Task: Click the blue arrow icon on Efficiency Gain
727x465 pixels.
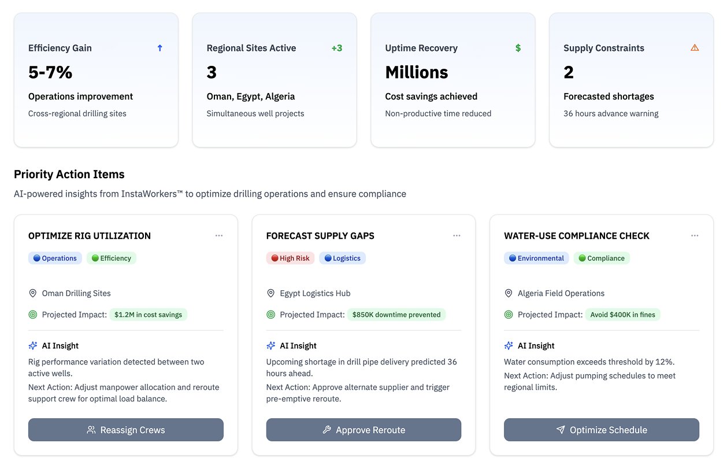Action: (x=160, y=48)
